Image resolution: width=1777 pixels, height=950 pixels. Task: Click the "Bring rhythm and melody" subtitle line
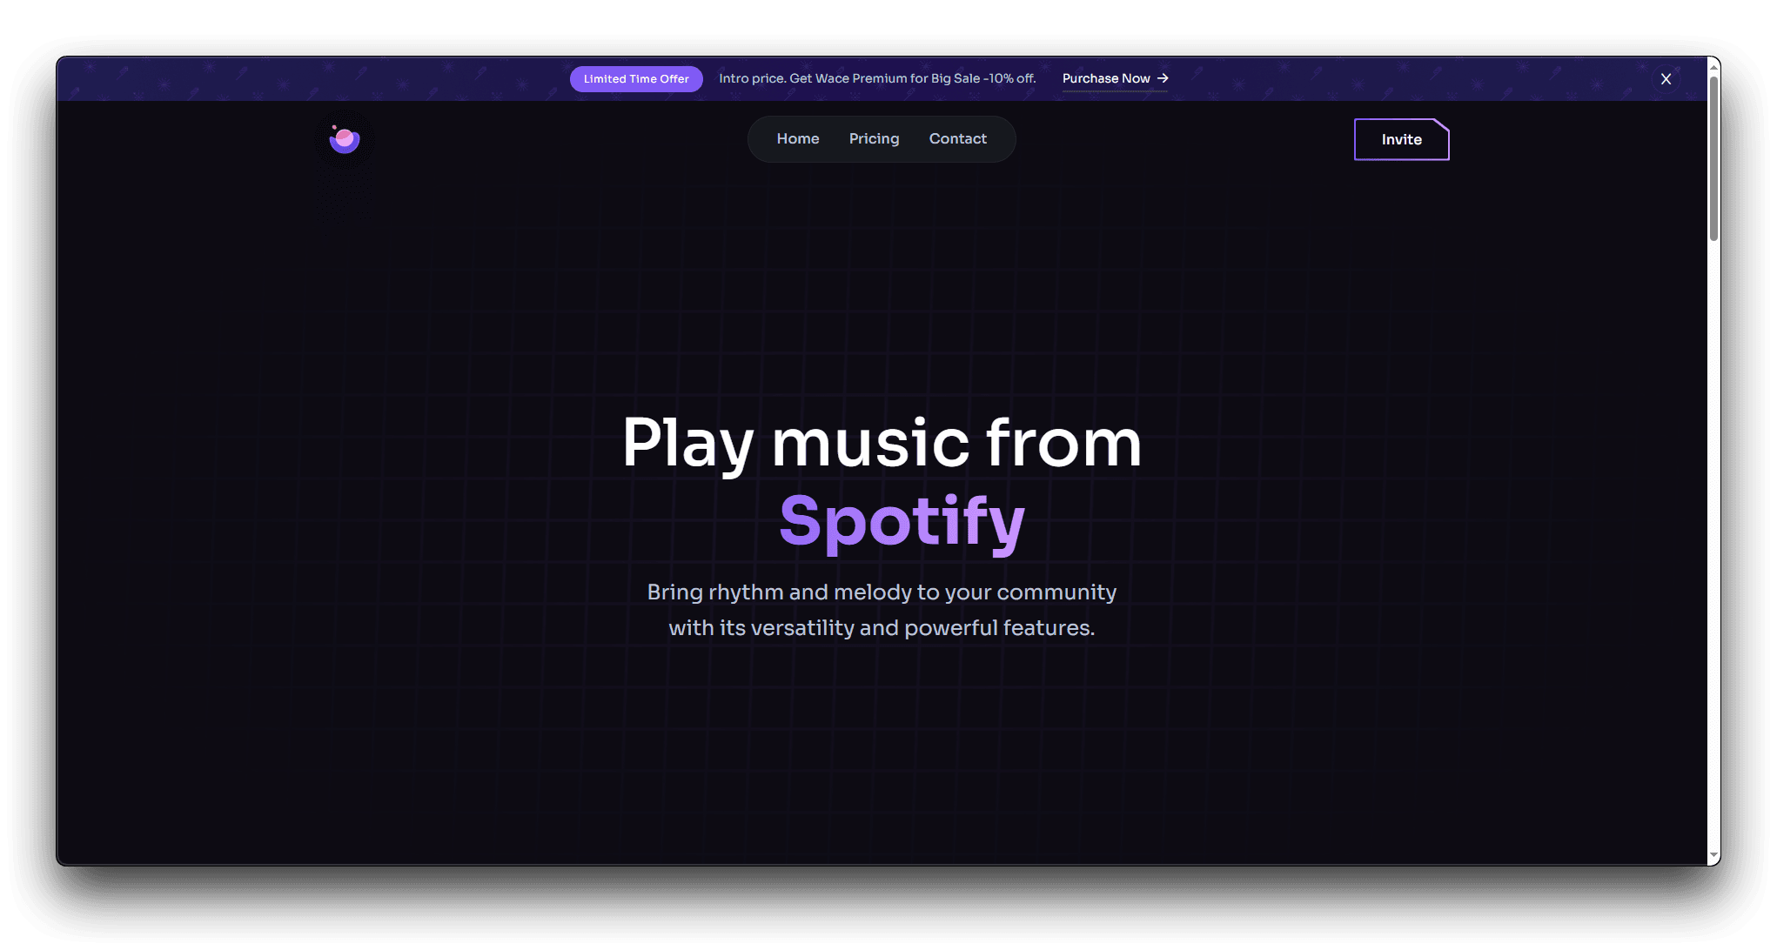882,592
